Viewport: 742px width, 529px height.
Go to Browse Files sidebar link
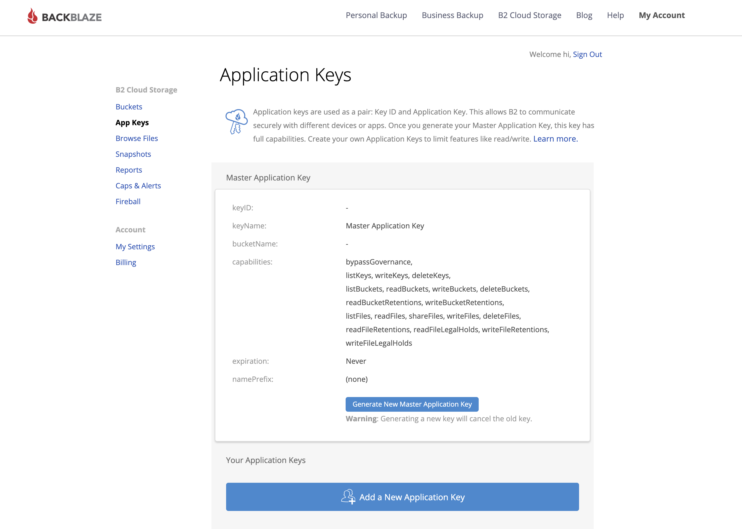pyautogui.click(x=136, y=138)
